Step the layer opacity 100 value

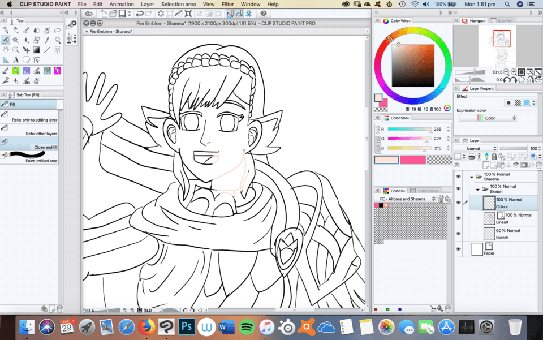tap(540, 149)
